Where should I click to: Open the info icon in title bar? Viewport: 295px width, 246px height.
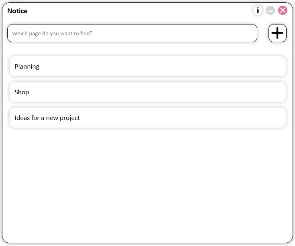[258, 10]
